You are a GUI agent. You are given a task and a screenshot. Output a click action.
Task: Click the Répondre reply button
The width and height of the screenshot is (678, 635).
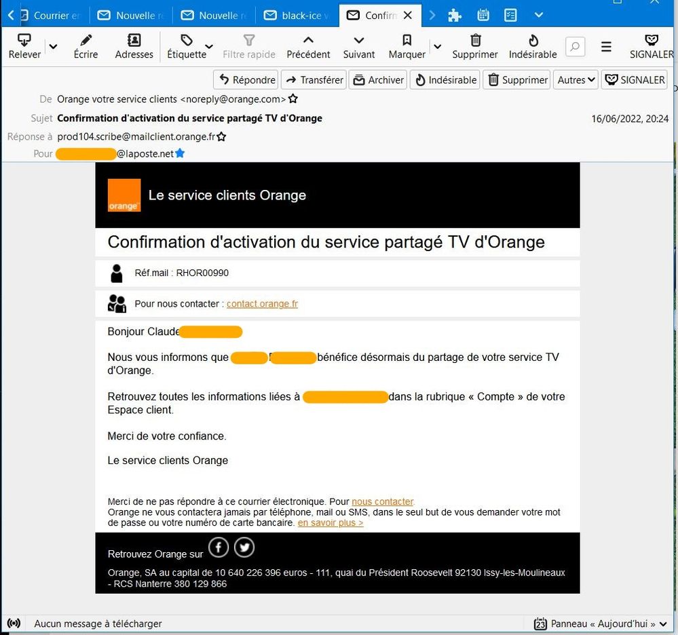[x=245, y=79]
